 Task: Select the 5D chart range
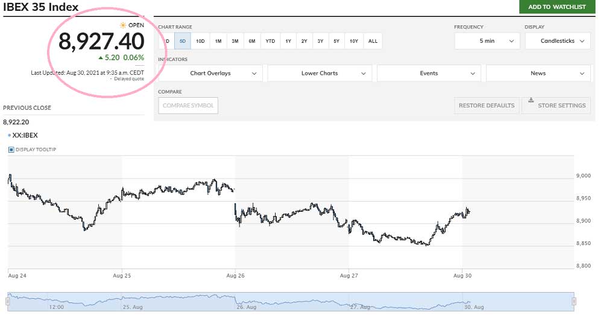point(183,41)
